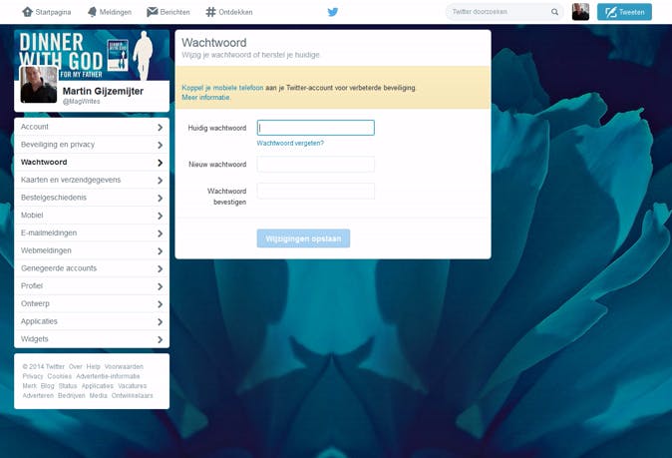Click the Koppel je mobiele telefoon link
Viewport: 672px width, 458px height.
point(222,88)
